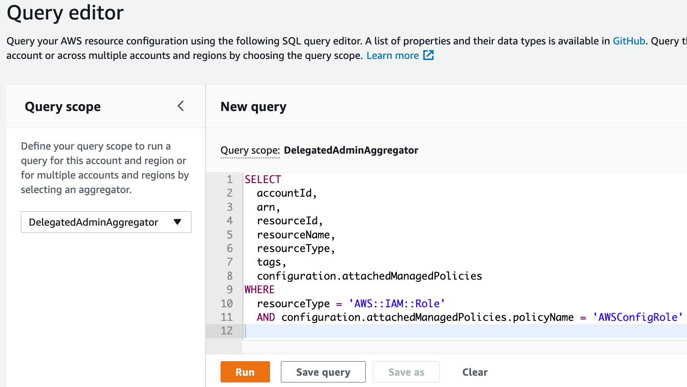687x387 pixels.
Task: Click the Save as button
Action: [406, 372]
